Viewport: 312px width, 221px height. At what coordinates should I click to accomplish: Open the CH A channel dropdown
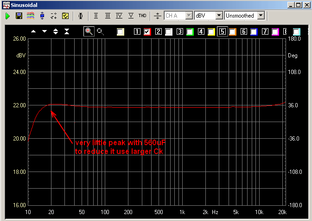click(189, 16)
